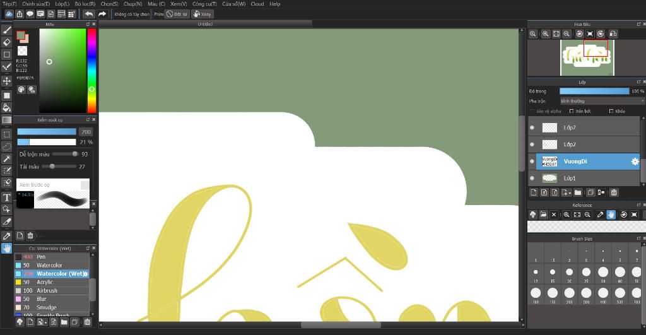This screenshot has width=646, height=335.
Task: Select the Acrylic brush
Action: coord(52,282)
